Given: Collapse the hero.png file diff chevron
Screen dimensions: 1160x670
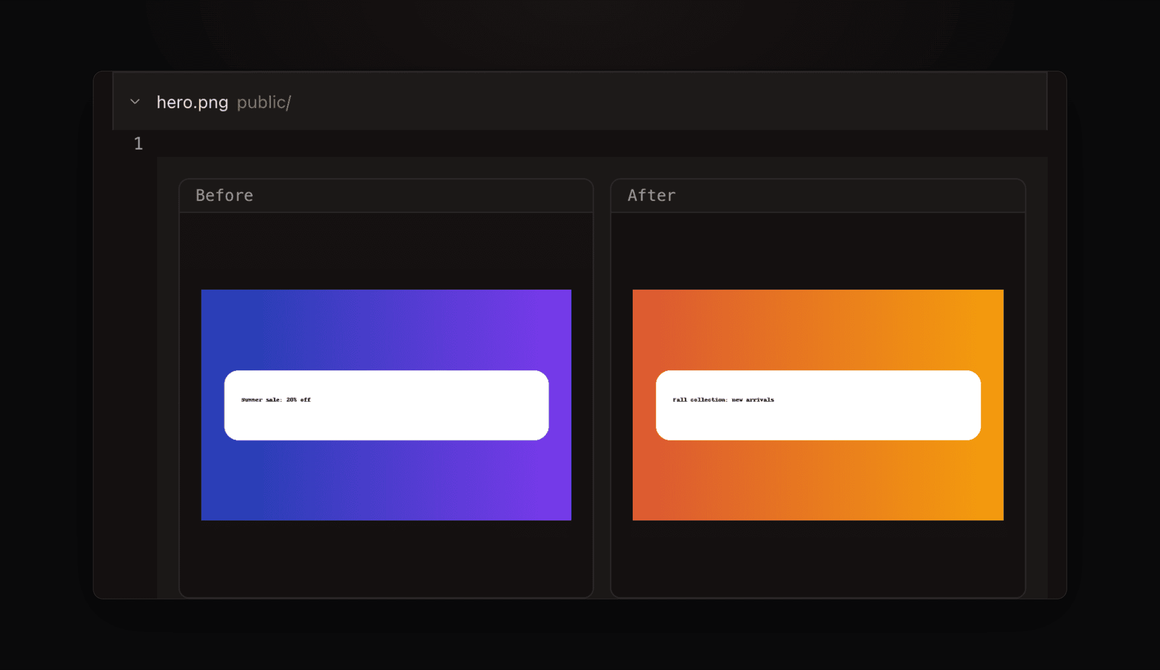Looking at the screenshot, I should point(135,102).
